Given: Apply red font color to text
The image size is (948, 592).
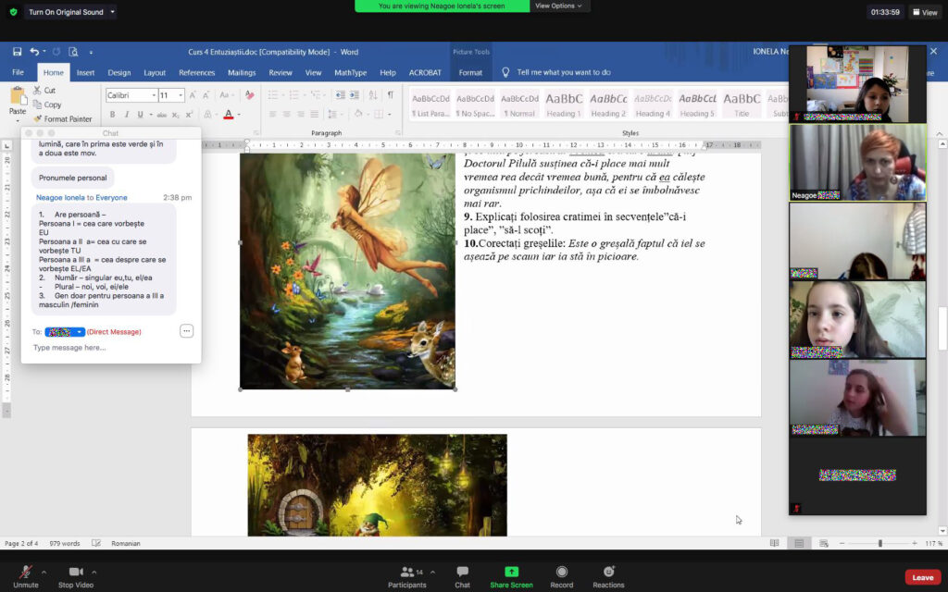Looking at the screenshot, I should pyautogui.click(x=229, y=115).
